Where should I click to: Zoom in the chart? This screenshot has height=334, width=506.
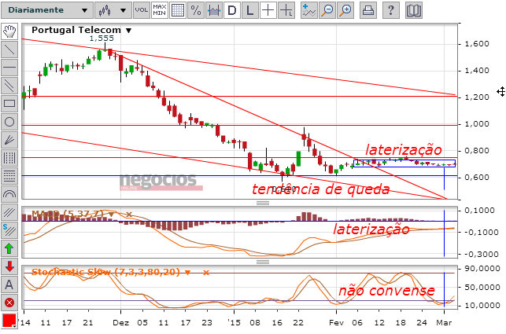(x=345, y=10)
